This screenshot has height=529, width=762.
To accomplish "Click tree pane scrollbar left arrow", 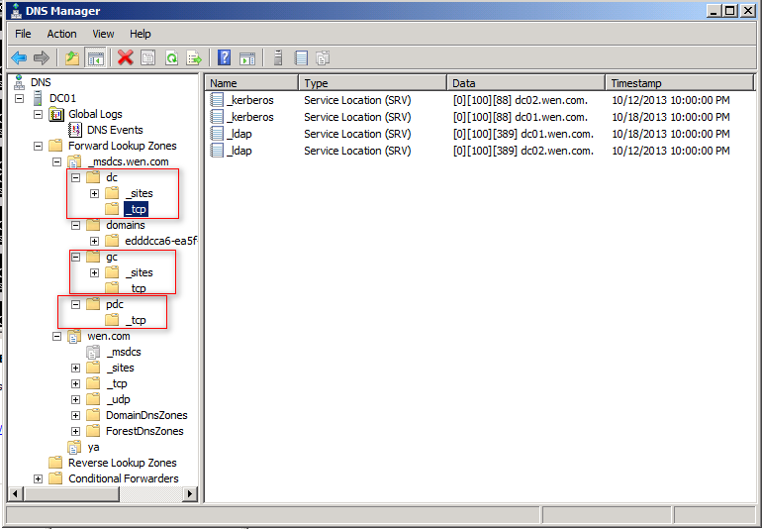I will (x=15, y=494).
